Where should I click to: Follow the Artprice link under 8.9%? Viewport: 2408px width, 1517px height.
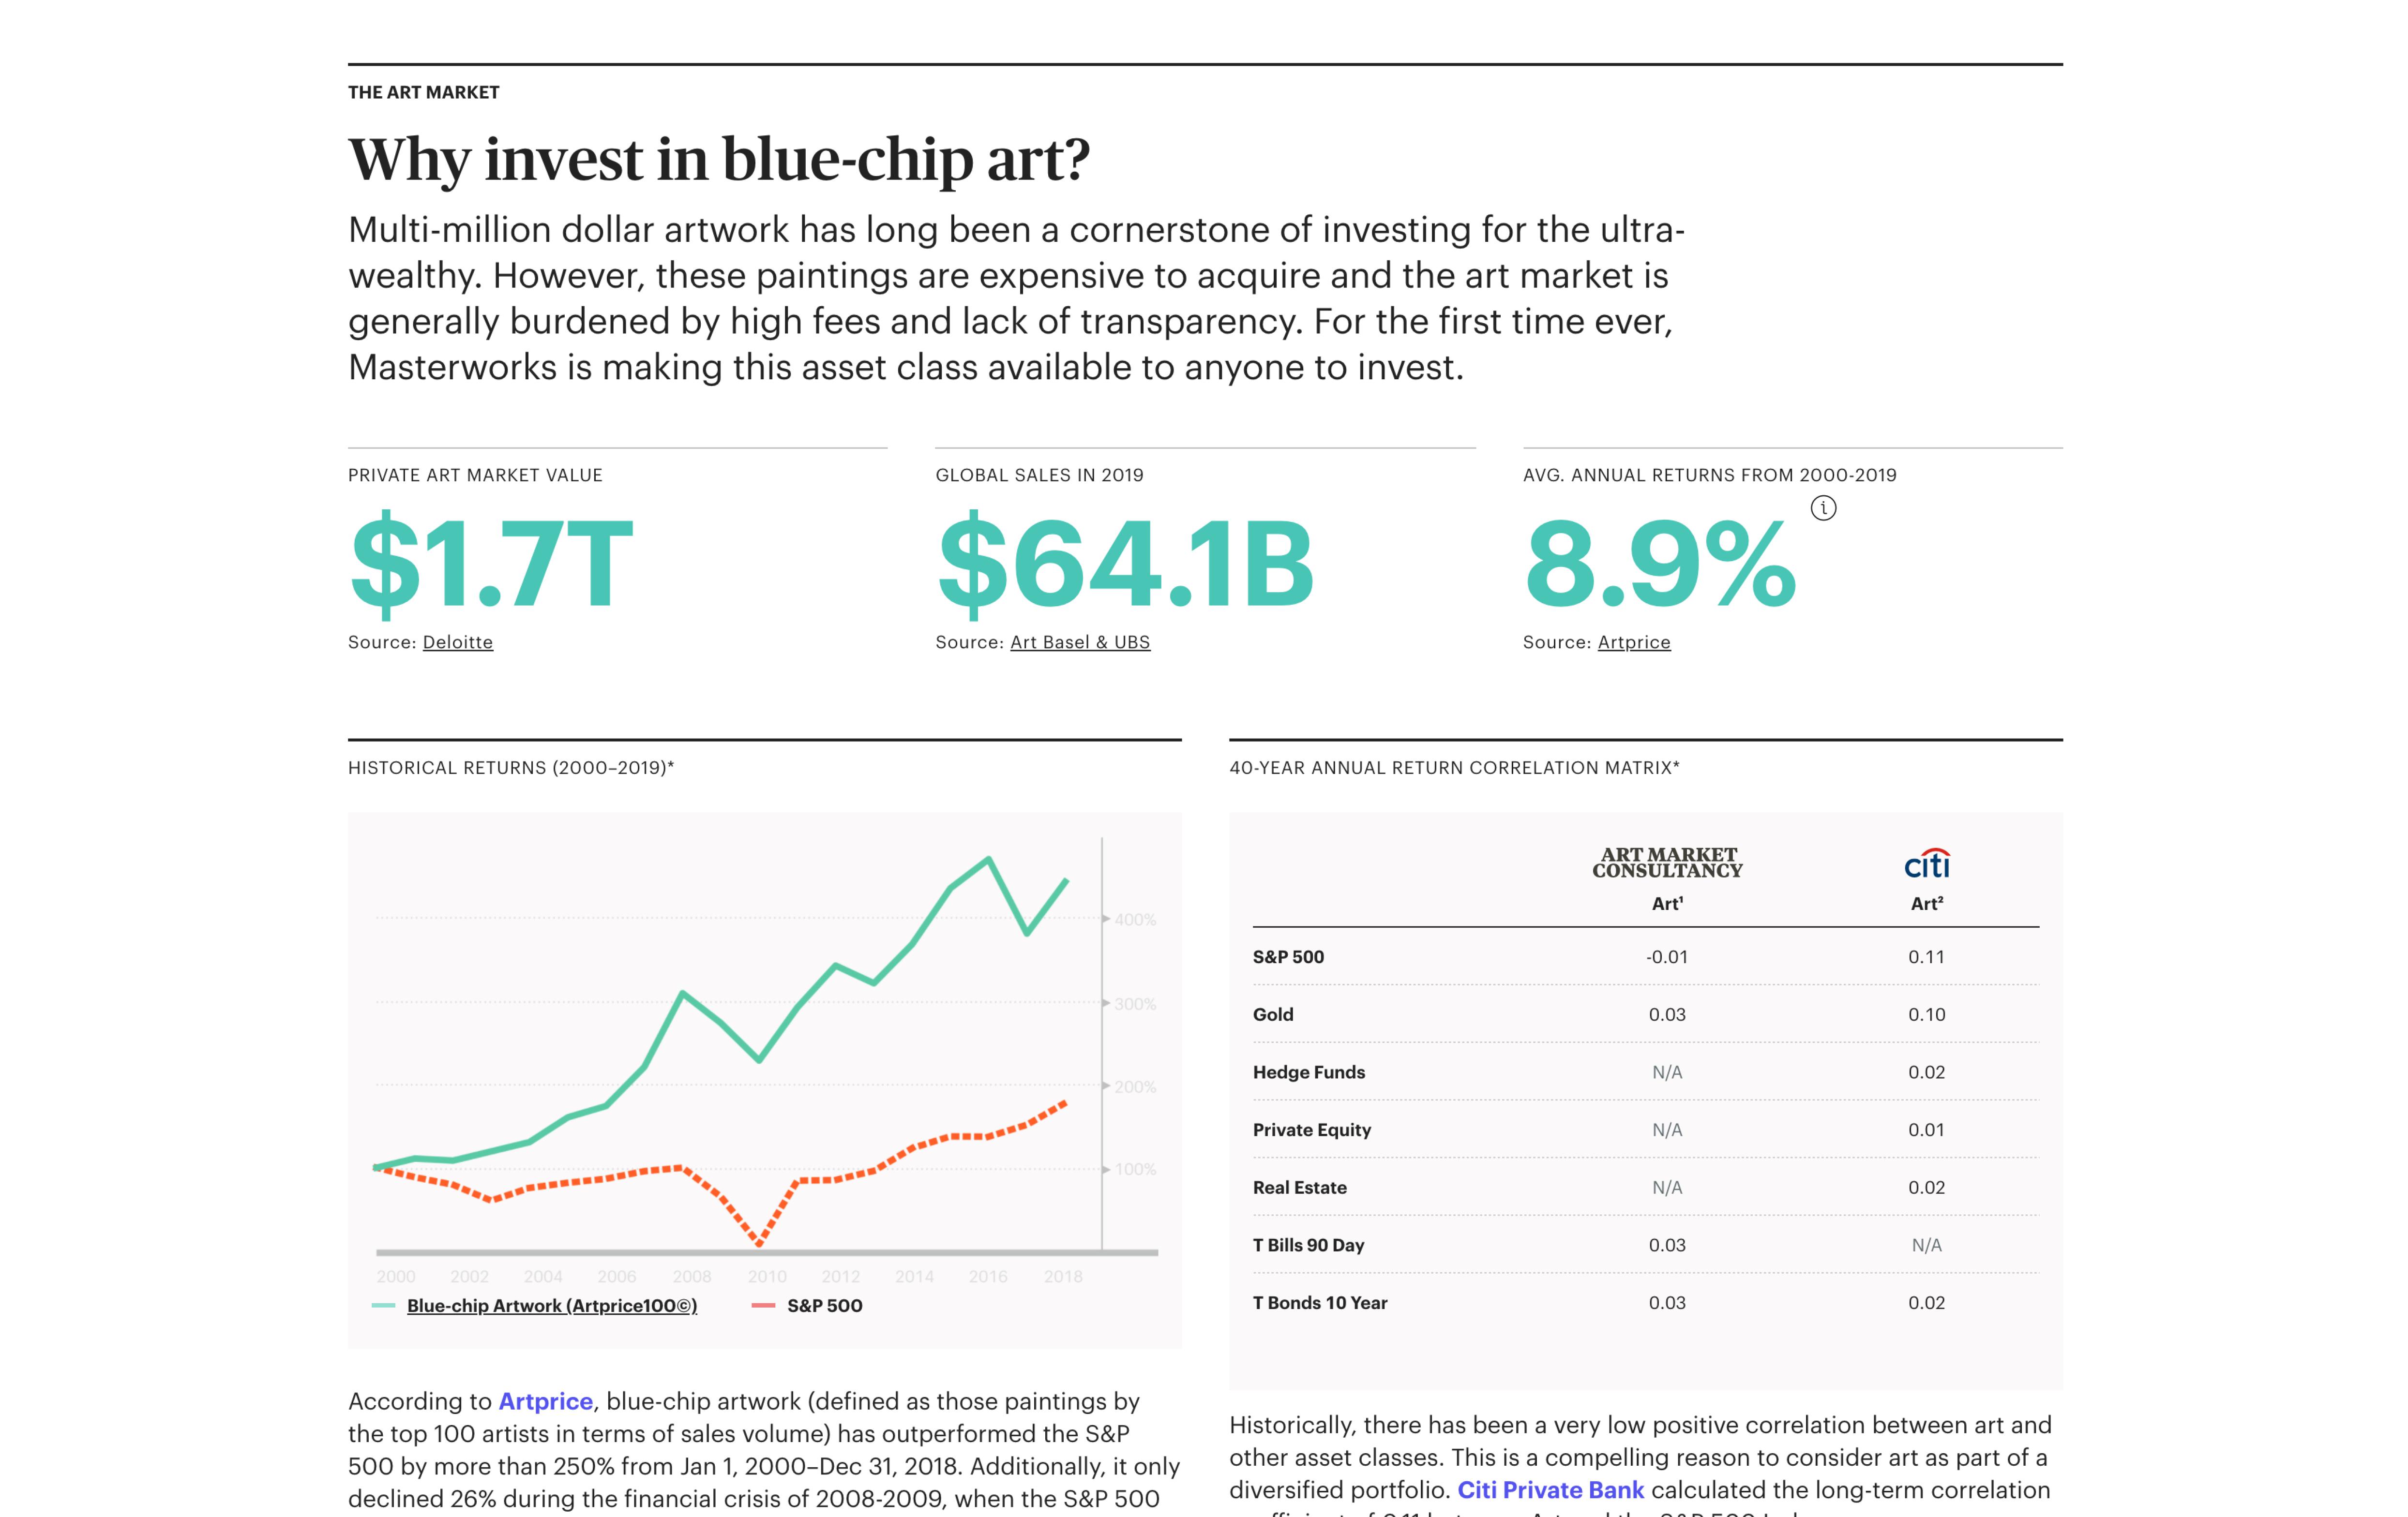point(1633,642)
